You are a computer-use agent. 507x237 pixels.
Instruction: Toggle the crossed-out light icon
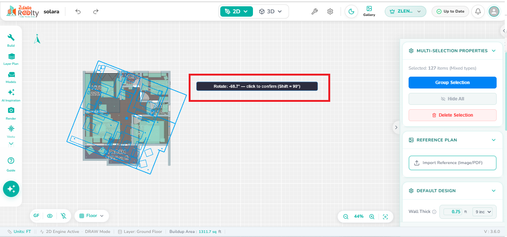click(64, 216)
